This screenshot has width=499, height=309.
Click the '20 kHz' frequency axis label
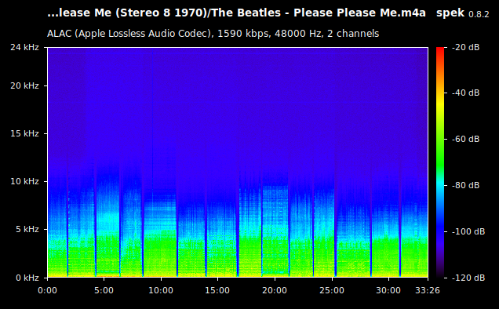click(24, 86)
